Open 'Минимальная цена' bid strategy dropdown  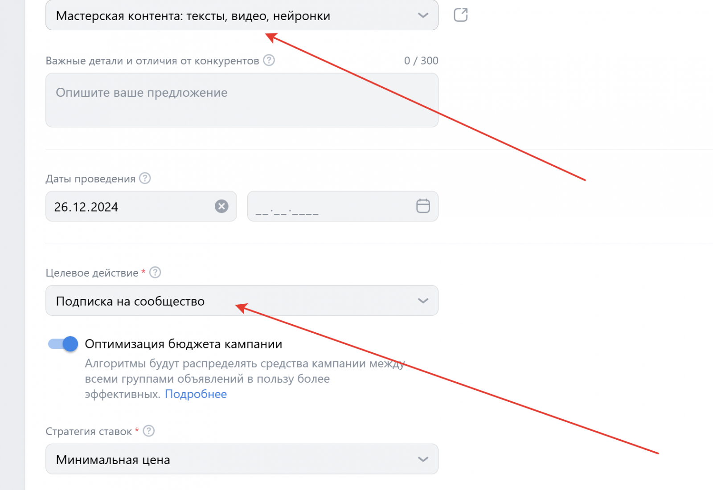click(223, 459)
